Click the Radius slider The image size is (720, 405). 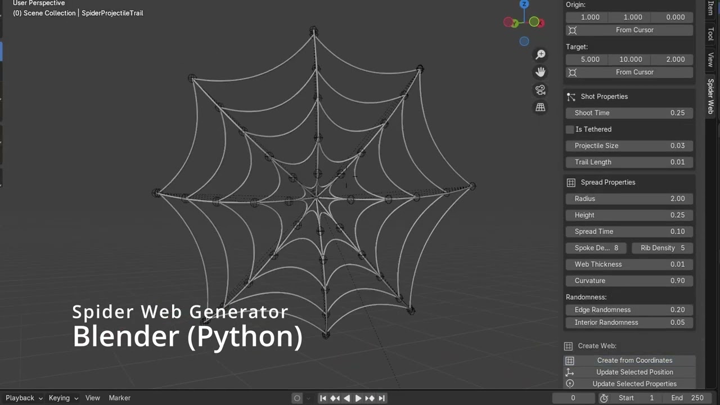click(630, 199)
